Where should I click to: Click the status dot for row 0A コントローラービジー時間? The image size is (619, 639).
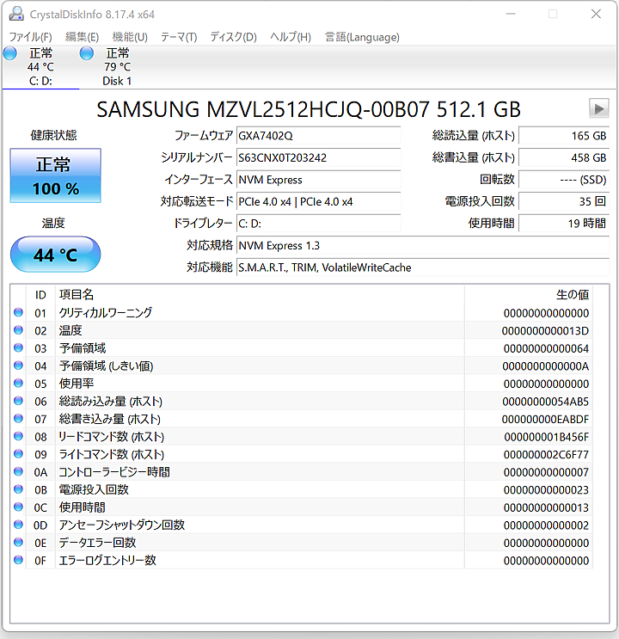click(x=18, y=471)
